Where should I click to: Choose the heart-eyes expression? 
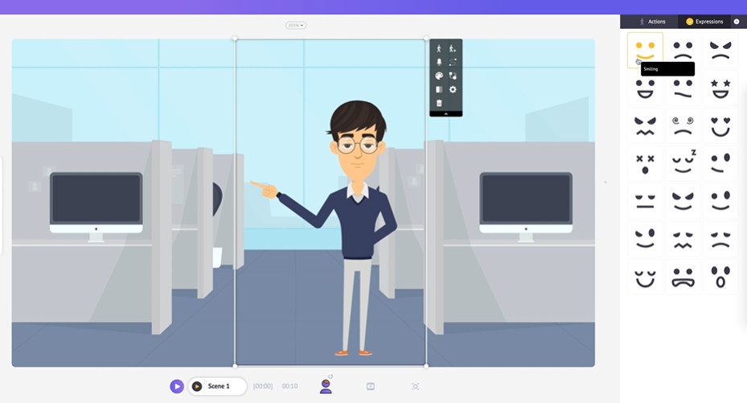tap(720, 126)
